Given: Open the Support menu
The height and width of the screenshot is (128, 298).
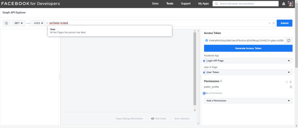Looking at the screenshot, I should [186, 3].
